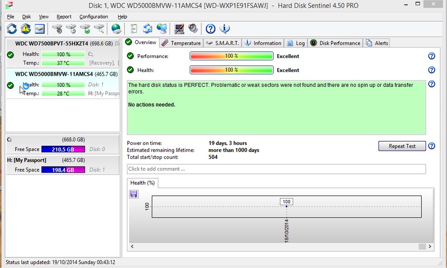Click the help icon beside the status description
447x268 pixels.
[x=432, y=84]
